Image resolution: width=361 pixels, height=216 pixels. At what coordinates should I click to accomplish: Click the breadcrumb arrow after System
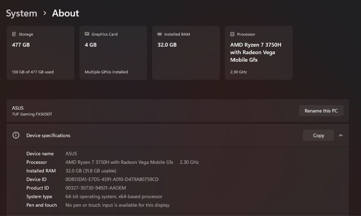[45, 13]
